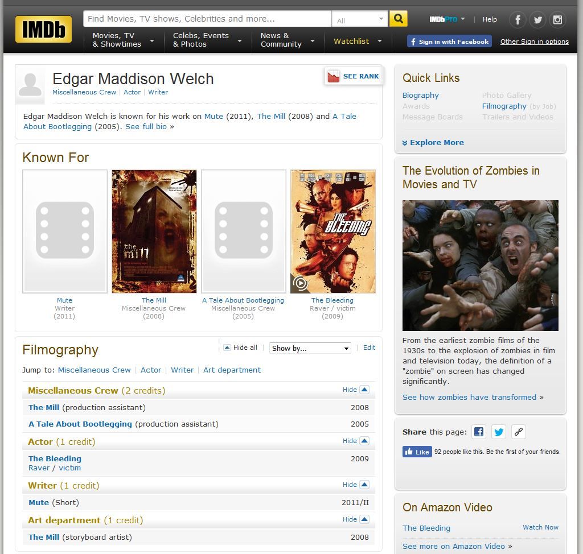The height and width of the screenshot is (554, 583).
Task: Open IMDb Facebook page icon in header
Action: tap(518, 20)
